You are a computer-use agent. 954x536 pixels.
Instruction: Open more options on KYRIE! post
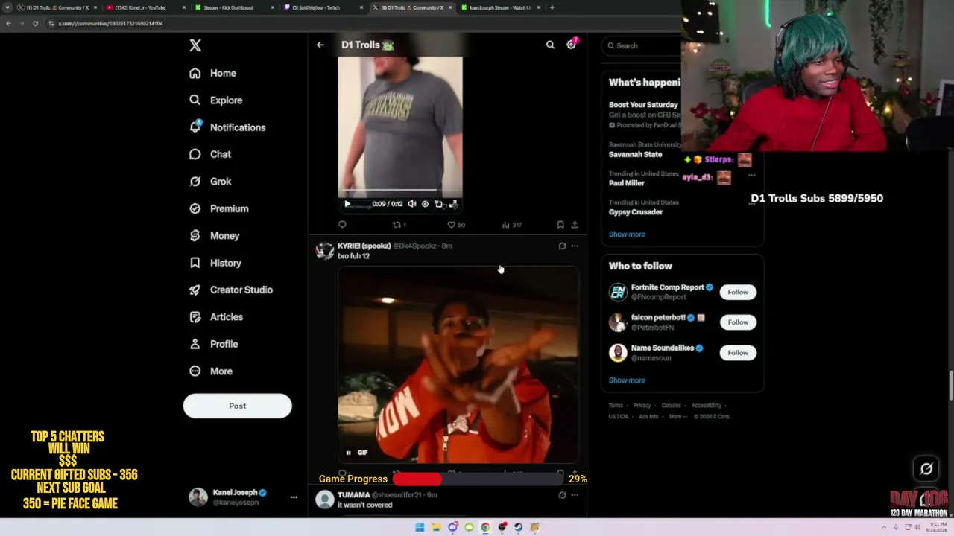575,246
